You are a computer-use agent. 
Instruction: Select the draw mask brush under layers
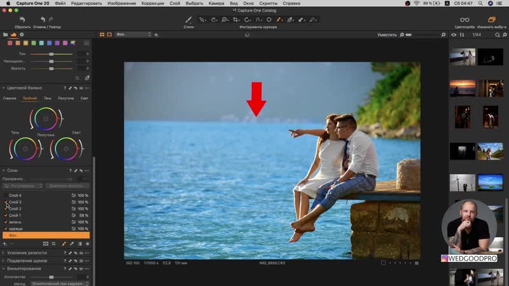64,243
